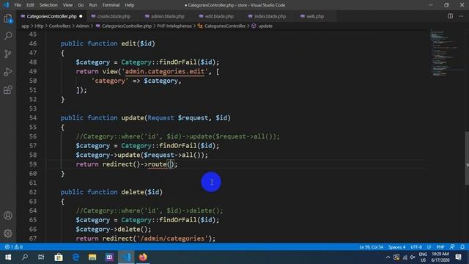Change language mode 'PHP' in status bar
The width and height of the screenshot is (469, 264).
coord(440,247)
